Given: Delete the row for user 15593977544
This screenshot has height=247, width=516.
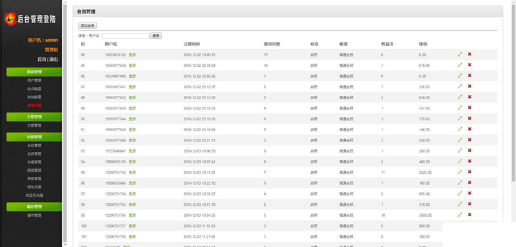Looking at the screenshot, I should pos(470,118).
